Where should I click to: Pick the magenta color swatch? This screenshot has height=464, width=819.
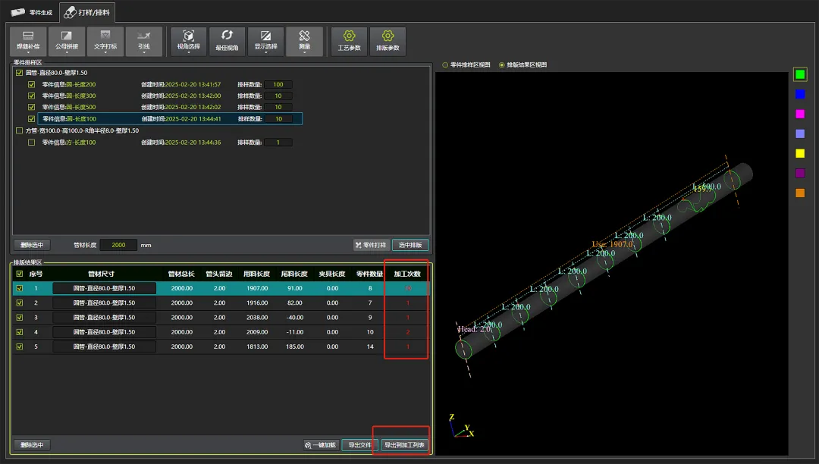[x=800, y=114]
